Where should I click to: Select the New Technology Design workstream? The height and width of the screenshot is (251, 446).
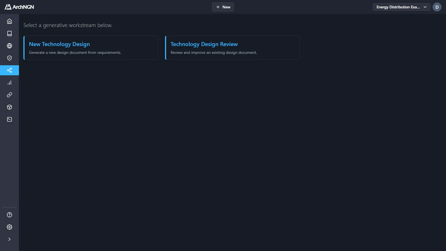91,48
